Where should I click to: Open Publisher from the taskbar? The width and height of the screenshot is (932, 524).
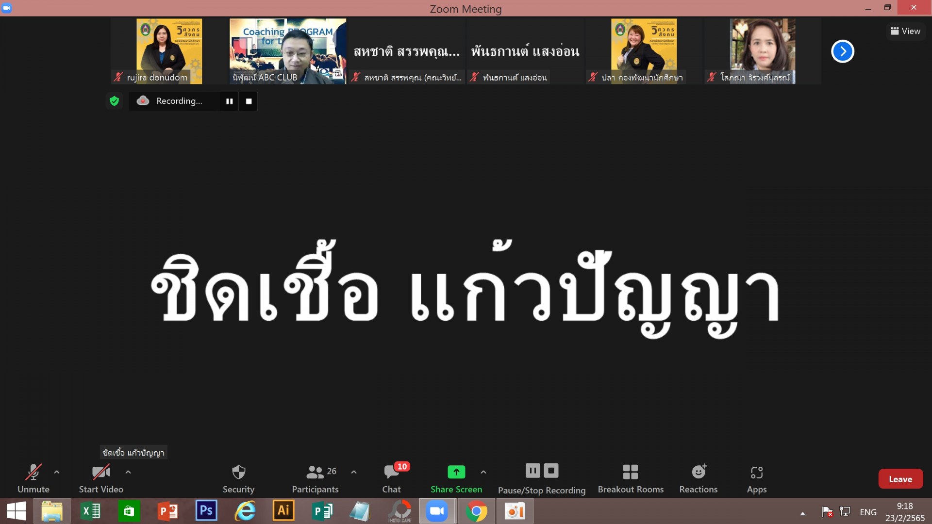[x=322, y=511]
